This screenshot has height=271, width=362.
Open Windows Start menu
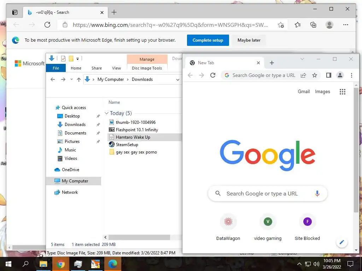click(x=8, y=264)
